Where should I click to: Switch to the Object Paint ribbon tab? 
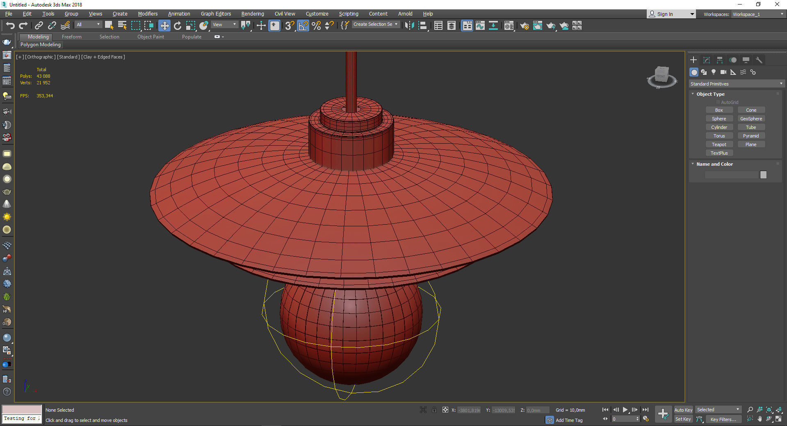click(151, 37)
